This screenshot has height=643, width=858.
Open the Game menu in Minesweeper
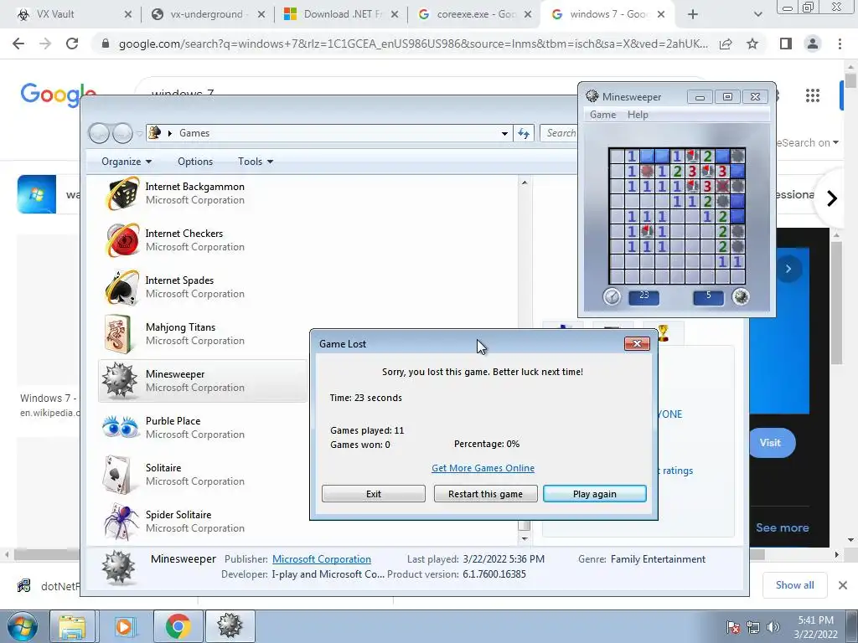(x=602, y=114)
